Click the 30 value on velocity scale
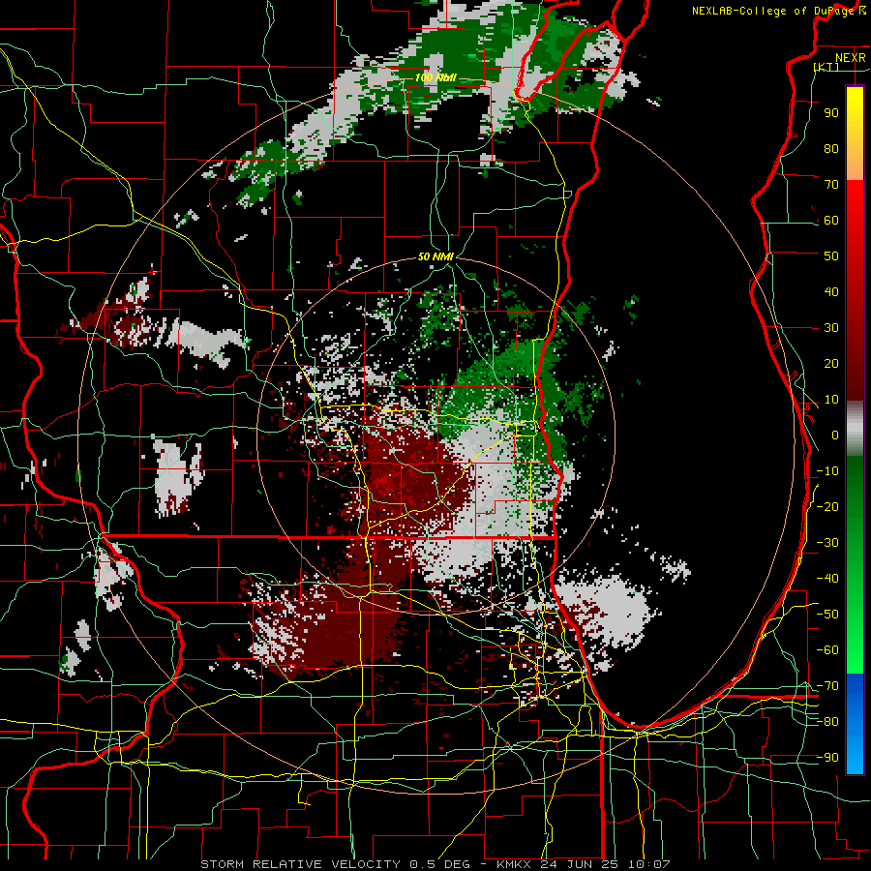 pyautogui.click(x=831, y=328)
